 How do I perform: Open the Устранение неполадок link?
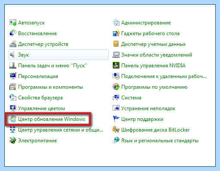[x=148, y=108]
